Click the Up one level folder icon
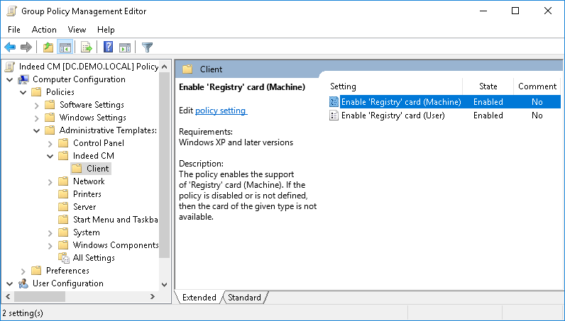This screenshot has width=565, height=321. coord(48,47)
